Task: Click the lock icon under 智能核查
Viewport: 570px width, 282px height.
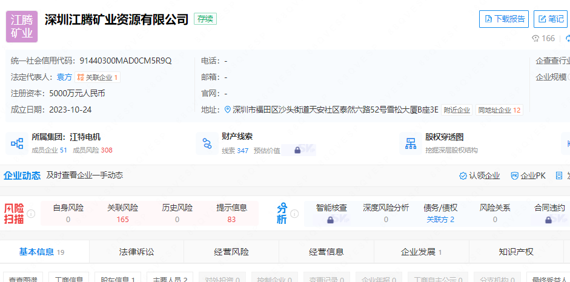Action: click(331, 220)
